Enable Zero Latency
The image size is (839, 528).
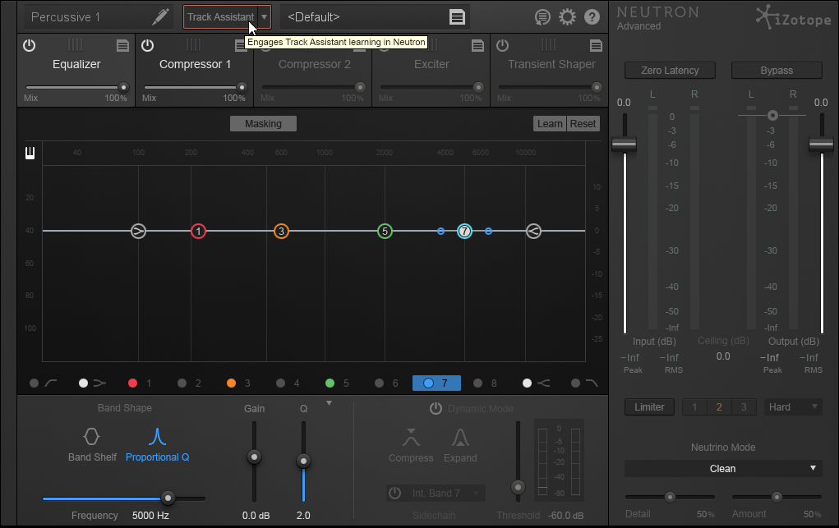click(670, 70)
